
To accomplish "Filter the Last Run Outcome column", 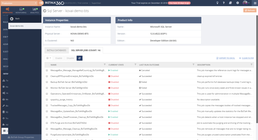I will point(193,65).
